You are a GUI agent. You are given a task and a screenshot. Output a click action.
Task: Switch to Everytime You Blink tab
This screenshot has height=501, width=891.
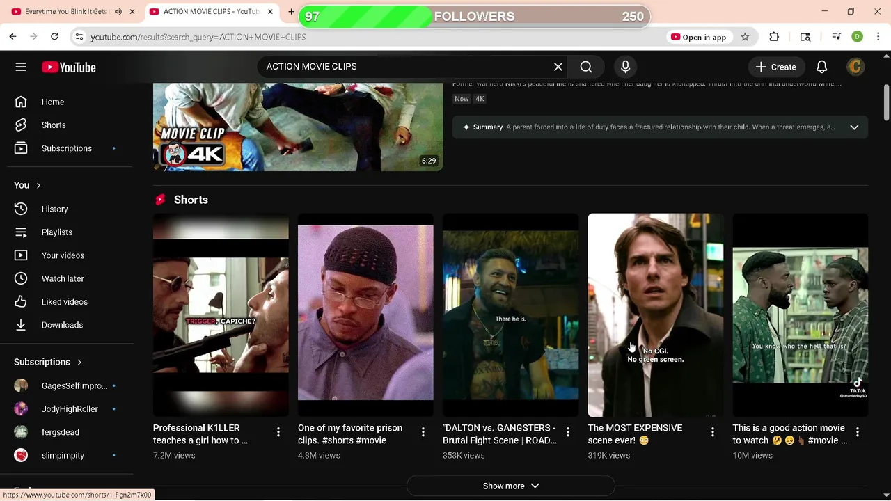pyautogui.click(x=67, y=12)
